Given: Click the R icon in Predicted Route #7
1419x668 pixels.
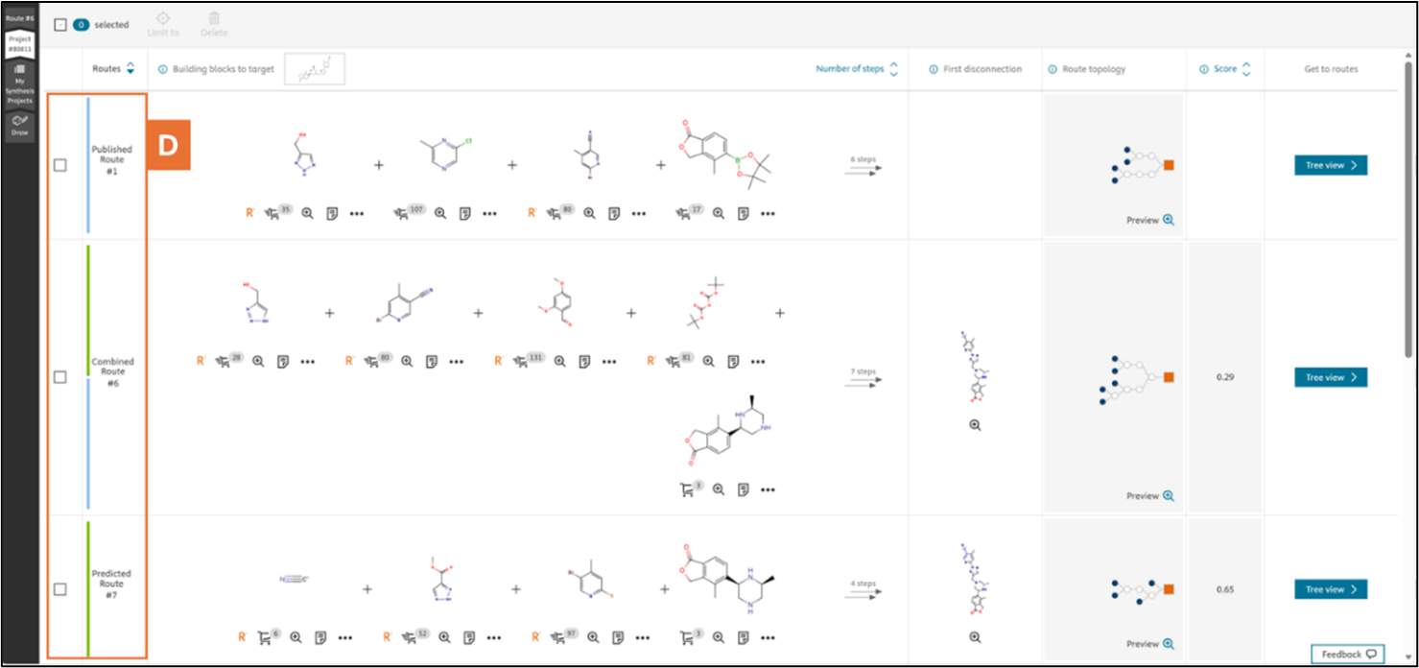Looking at the screenshot, I should pos(243,636).
